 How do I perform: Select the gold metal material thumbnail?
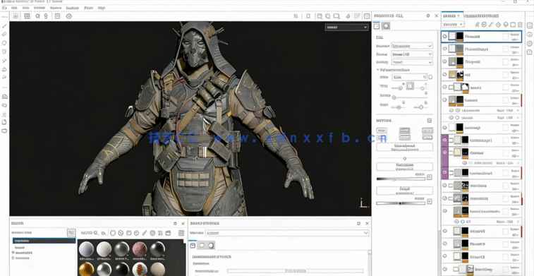86,269
